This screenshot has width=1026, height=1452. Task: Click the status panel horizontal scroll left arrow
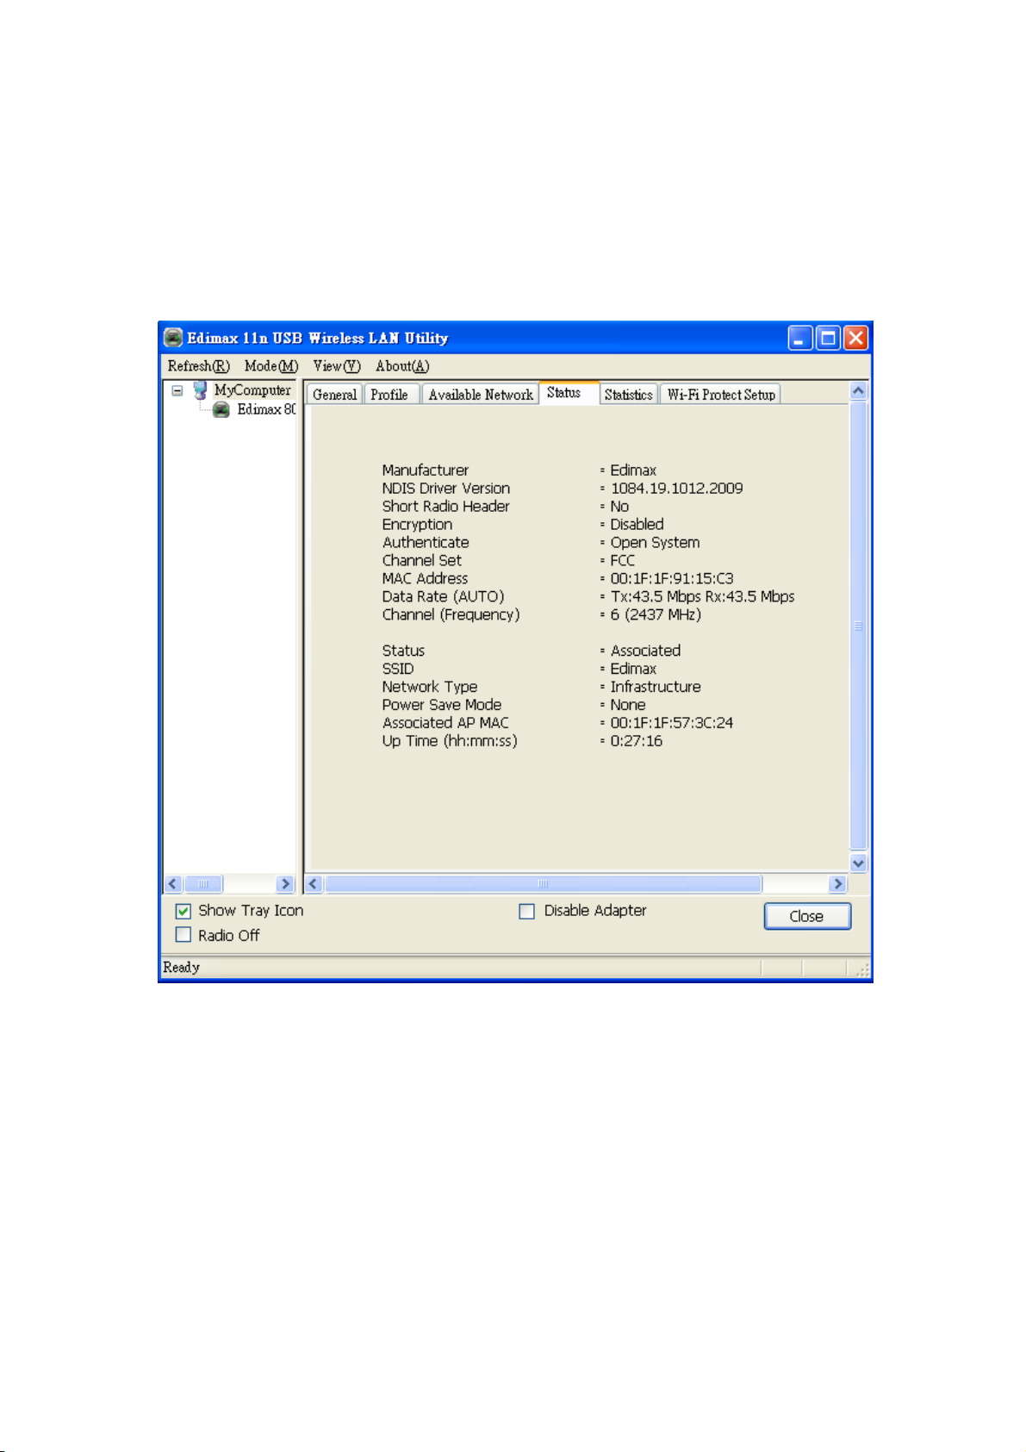click(x=314, y=883)
